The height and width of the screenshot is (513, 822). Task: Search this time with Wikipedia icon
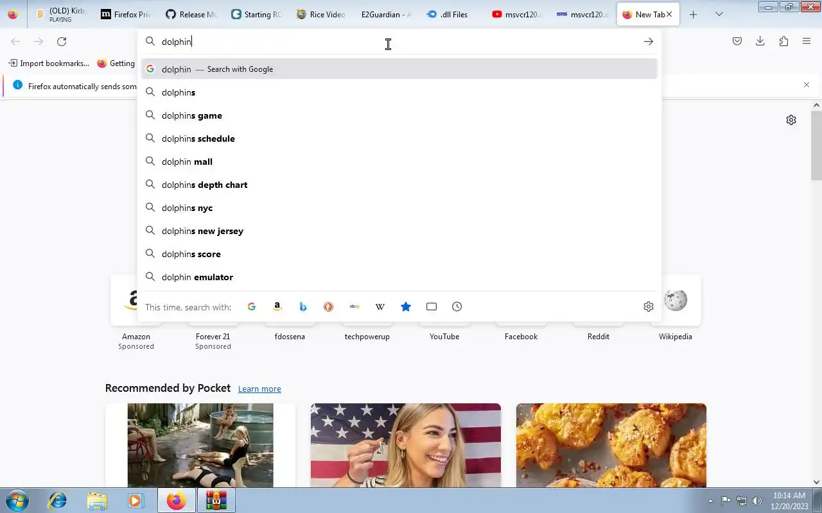click(380, 307)
